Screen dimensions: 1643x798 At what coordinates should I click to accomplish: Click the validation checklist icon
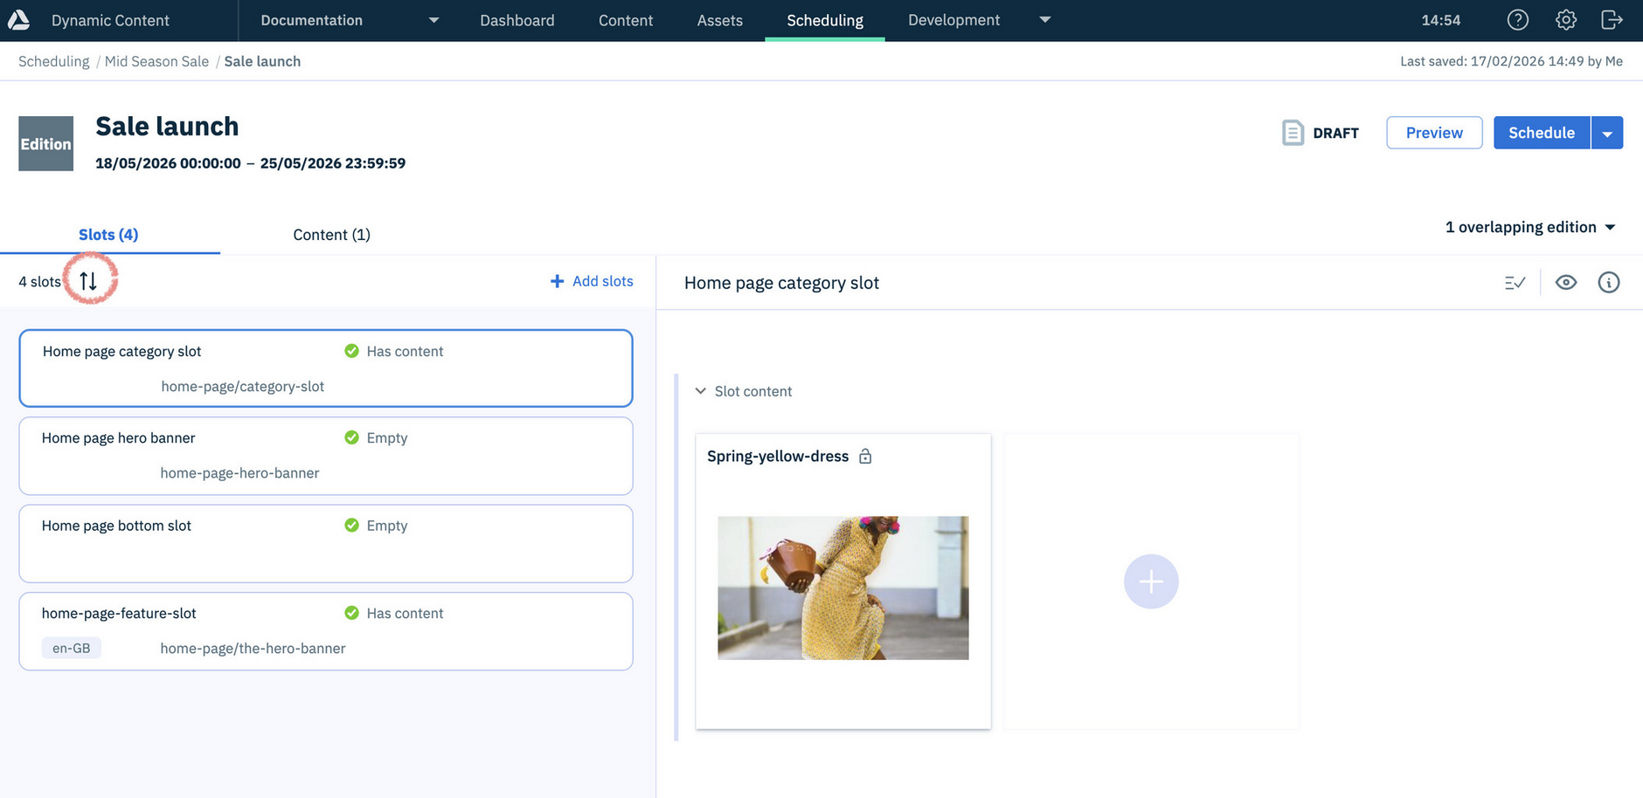(x=1515, y=283)
